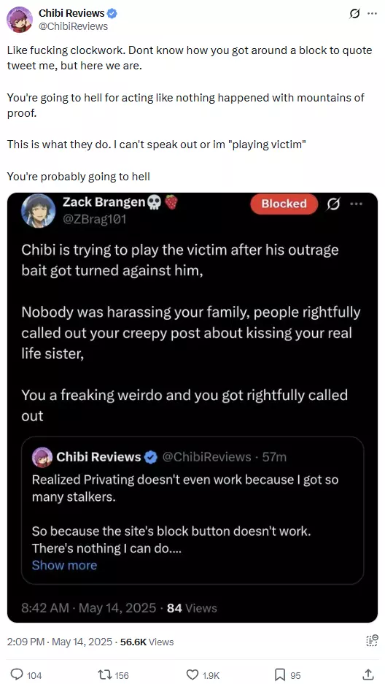Open the @ChibiReviews handle link
This screenshot has width=385, height=684.
pos(73,26)
